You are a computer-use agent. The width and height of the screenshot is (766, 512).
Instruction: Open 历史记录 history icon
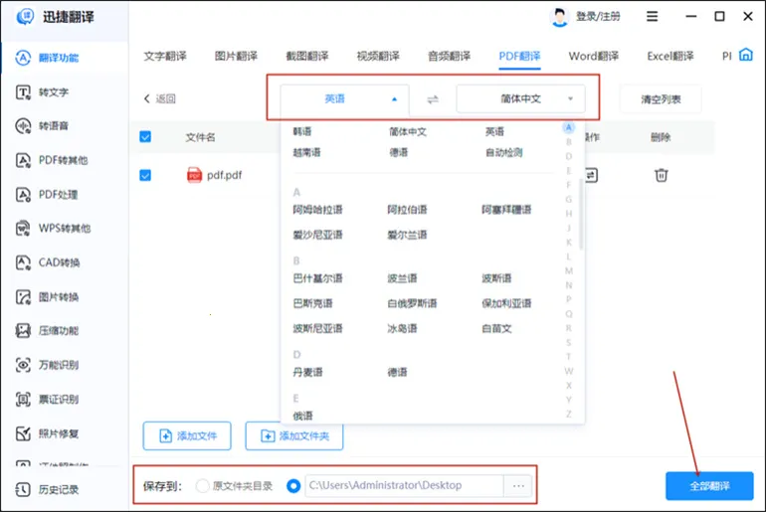(x=24, y=489)
